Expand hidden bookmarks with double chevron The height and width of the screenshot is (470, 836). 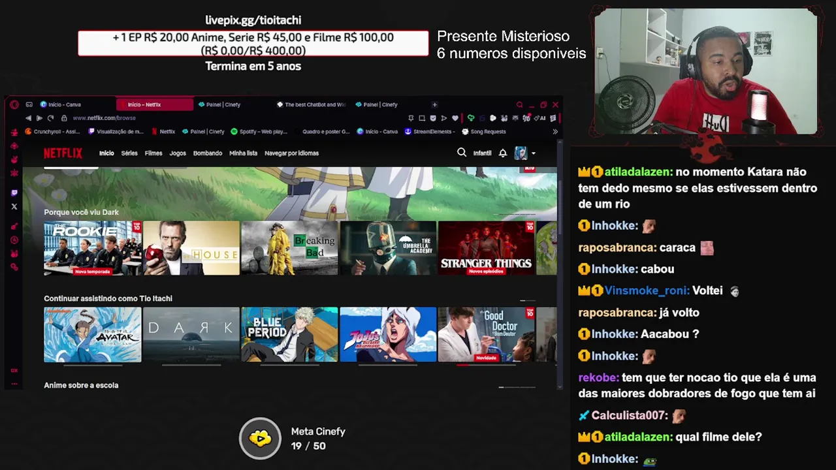click(x=555, y=131)
